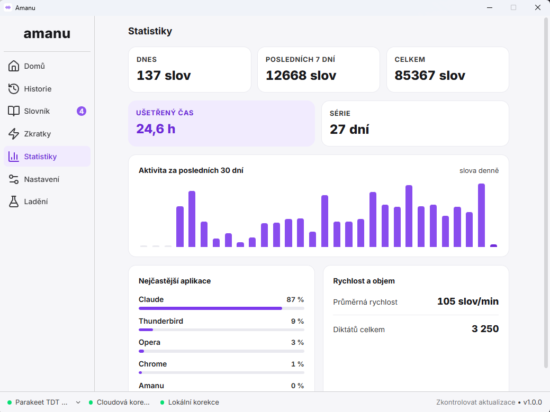Screen dimensions: 550x412
Task: Click the Thunderbird usage progress bar
Action: (221, 329)
